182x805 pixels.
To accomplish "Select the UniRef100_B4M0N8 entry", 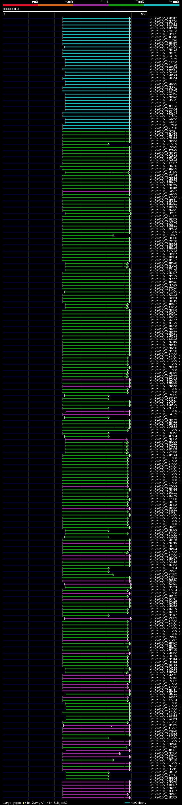I will pyautogui.click(x=163, y=264).
